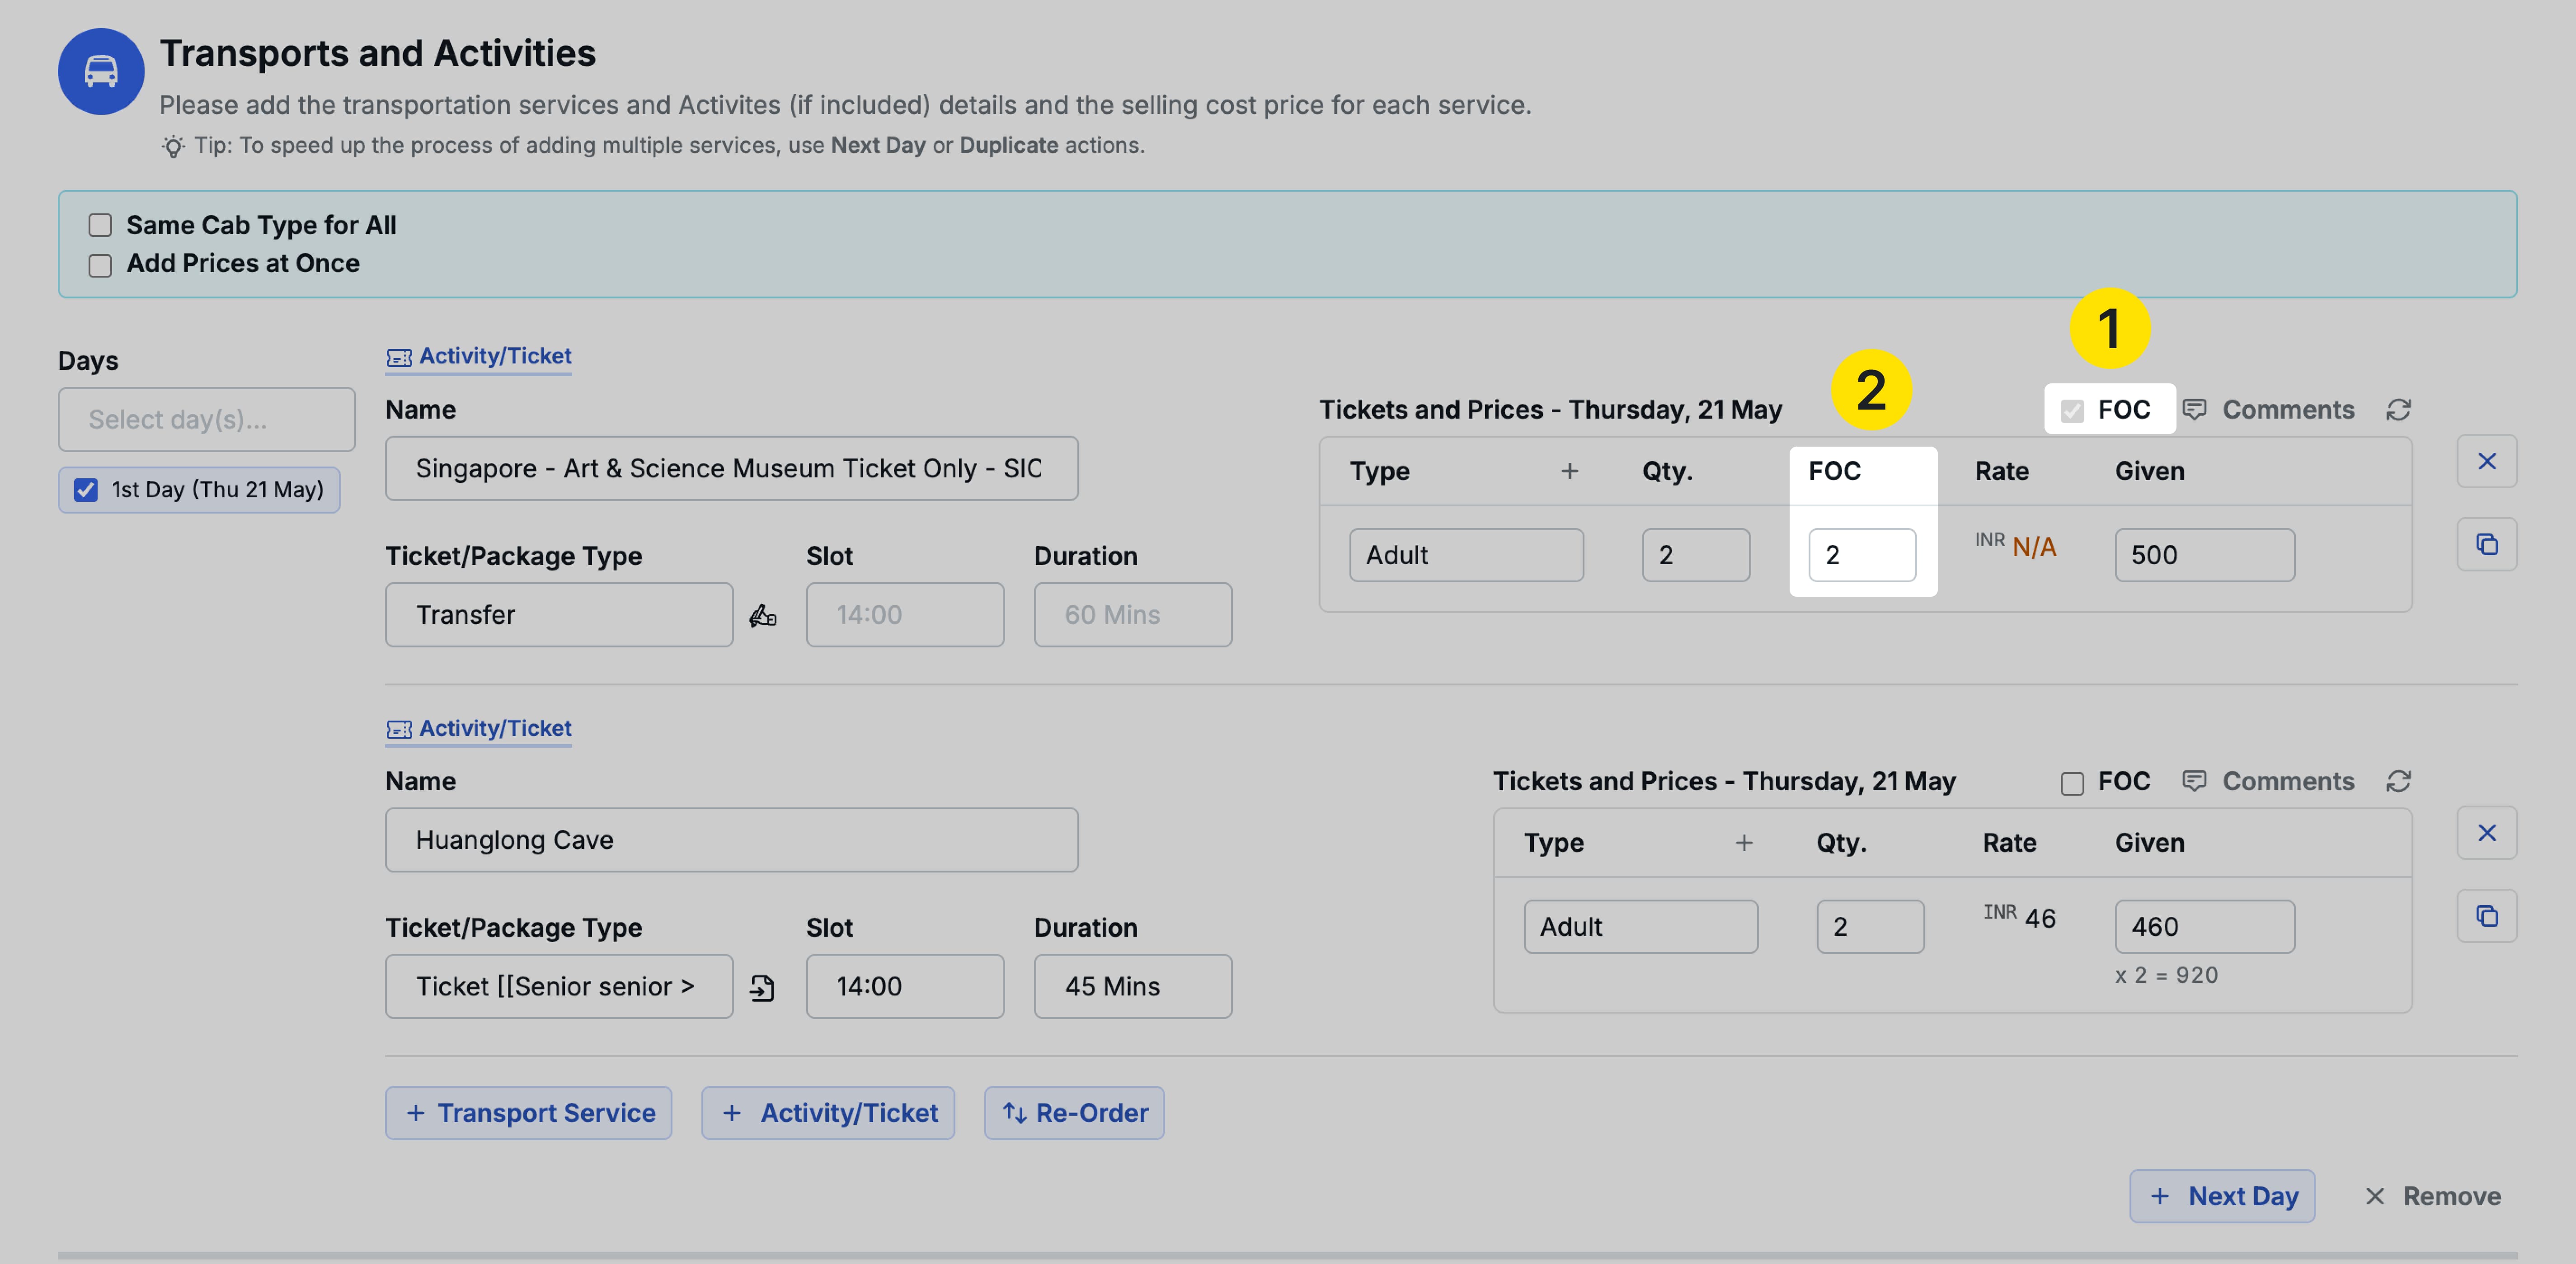
Task: Remove the Singapore Art & Science Museum activity
Action: 2487,461
